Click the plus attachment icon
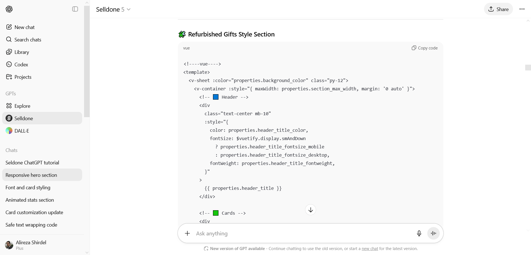 tap(187, 233)
